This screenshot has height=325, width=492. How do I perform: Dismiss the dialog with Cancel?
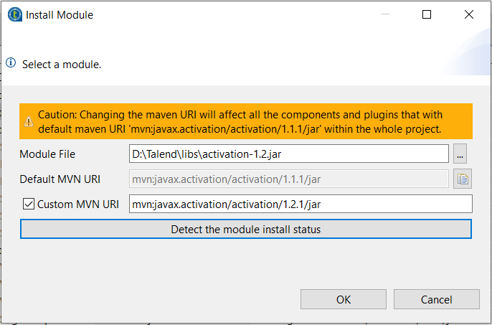tap(436, 299)
